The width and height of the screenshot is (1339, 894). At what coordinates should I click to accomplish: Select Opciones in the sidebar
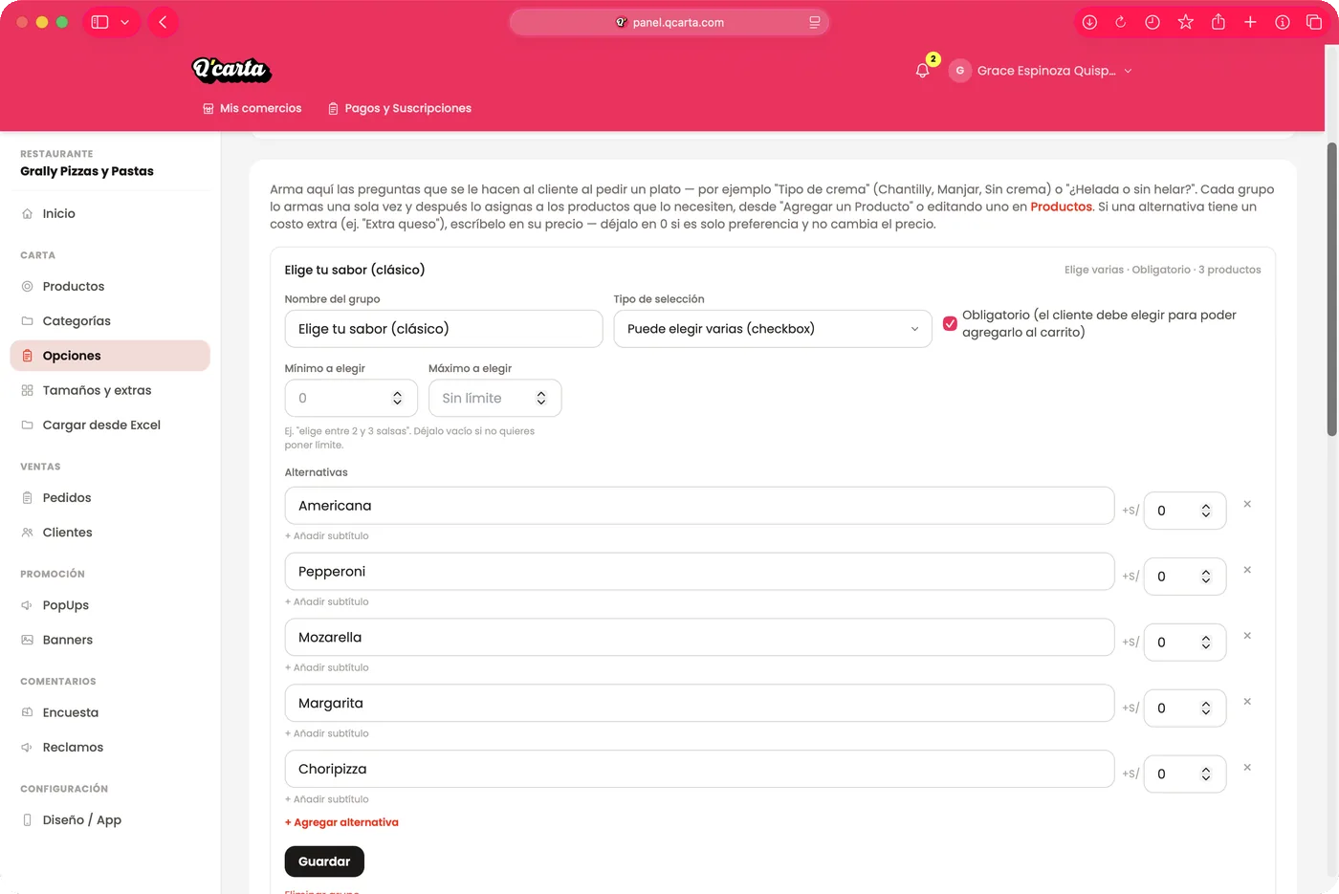point(110,356)
